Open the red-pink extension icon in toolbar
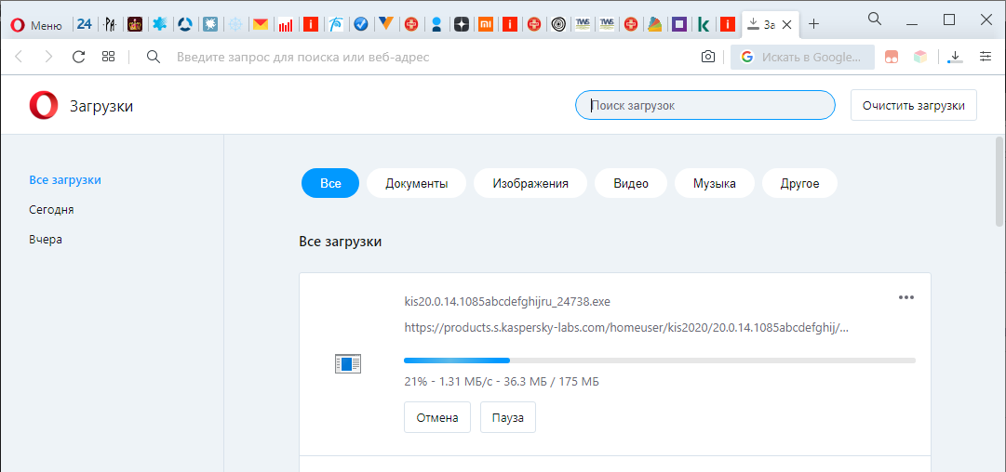The image size is (1006, 472). tap(892, 57)
